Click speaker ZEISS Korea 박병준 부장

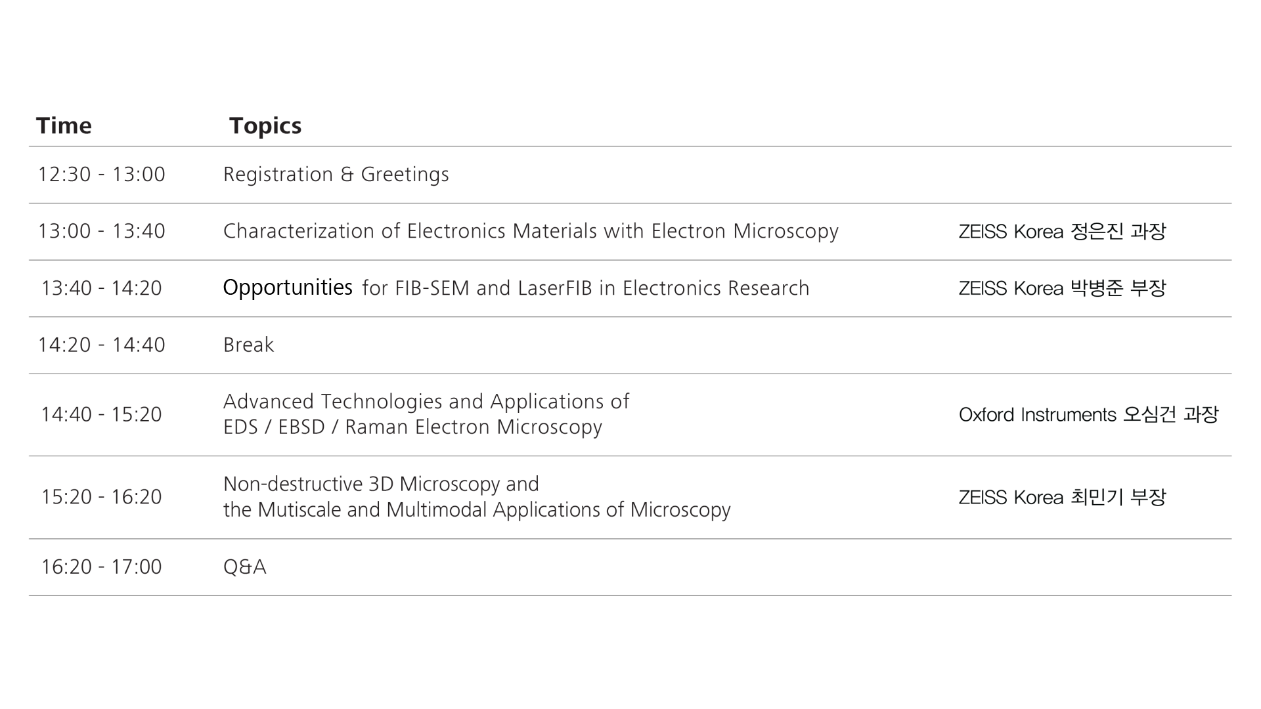click(1061, 288)
